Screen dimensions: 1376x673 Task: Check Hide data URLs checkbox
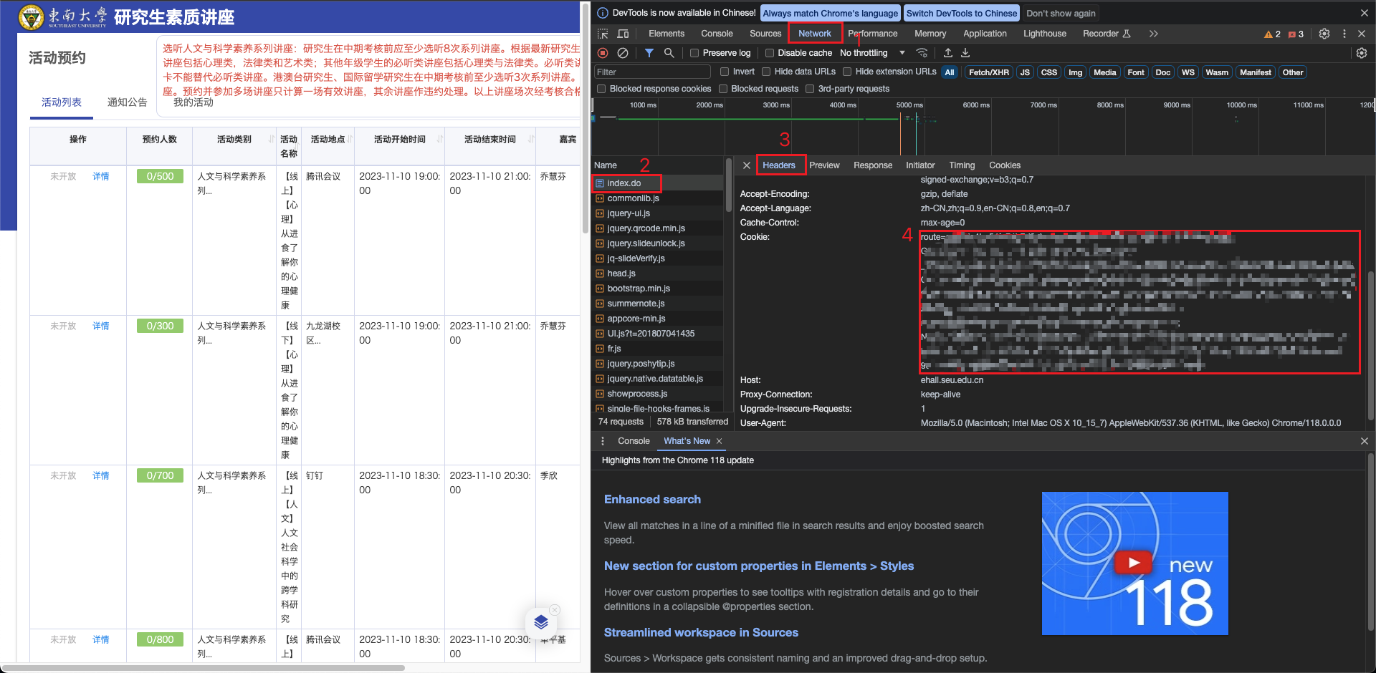pos(766,72)
